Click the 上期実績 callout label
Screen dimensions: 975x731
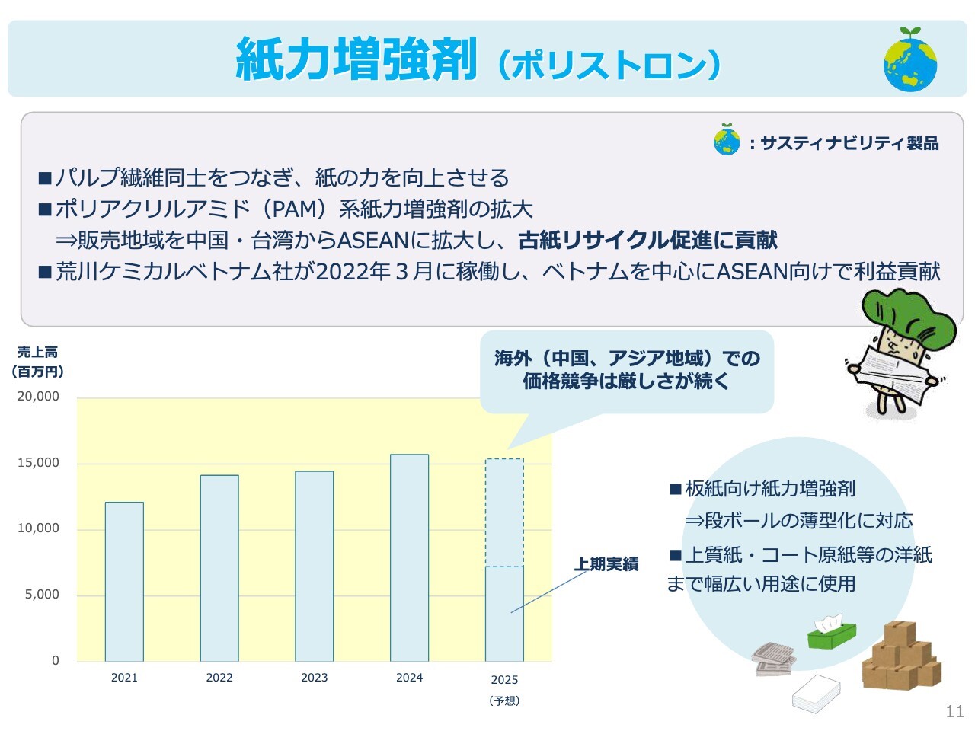coord(606,564)
